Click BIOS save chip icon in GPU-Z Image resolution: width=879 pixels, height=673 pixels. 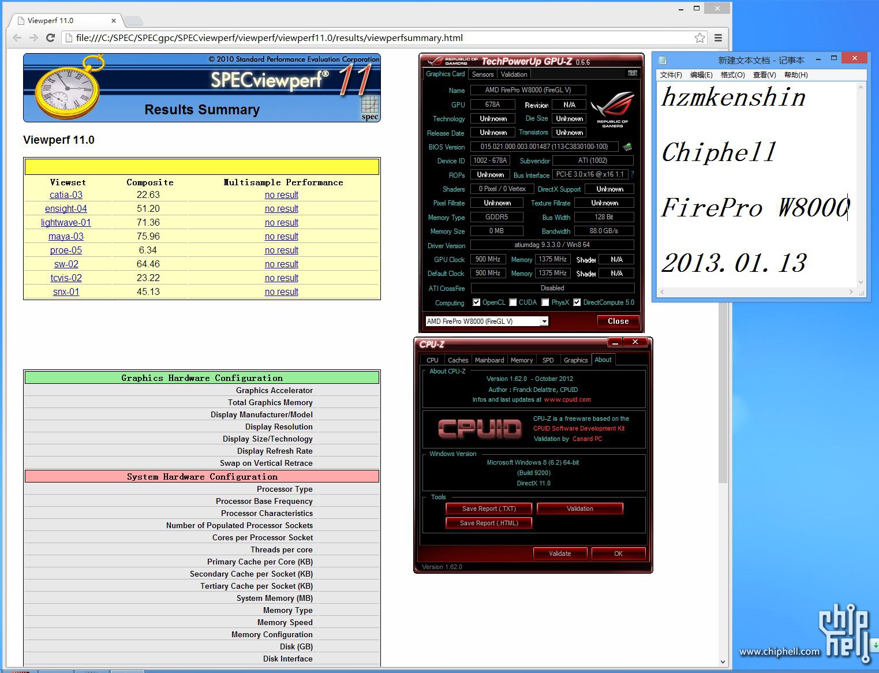click(x=627, y=147)
